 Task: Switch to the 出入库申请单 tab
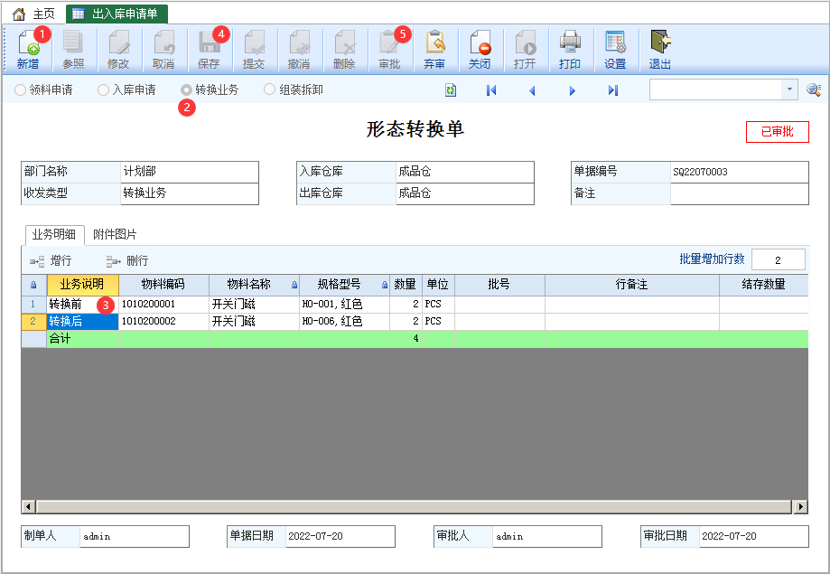click(117, 14)
